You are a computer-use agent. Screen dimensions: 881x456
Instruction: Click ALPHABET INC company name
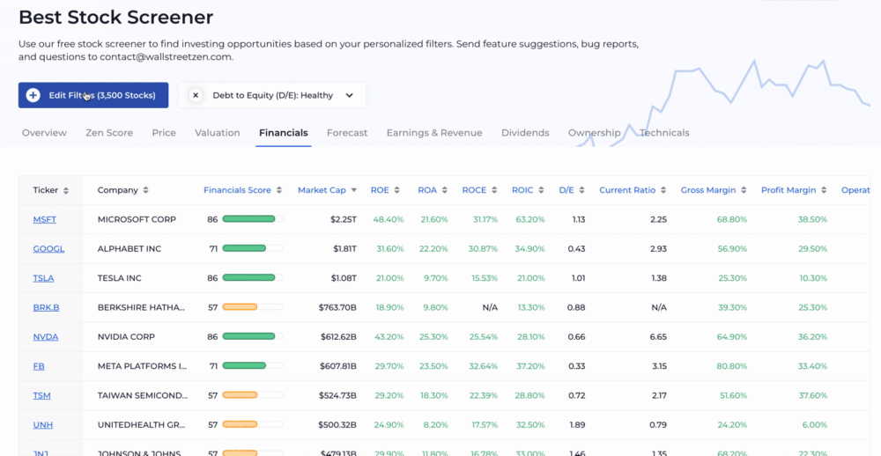point(130,249)
